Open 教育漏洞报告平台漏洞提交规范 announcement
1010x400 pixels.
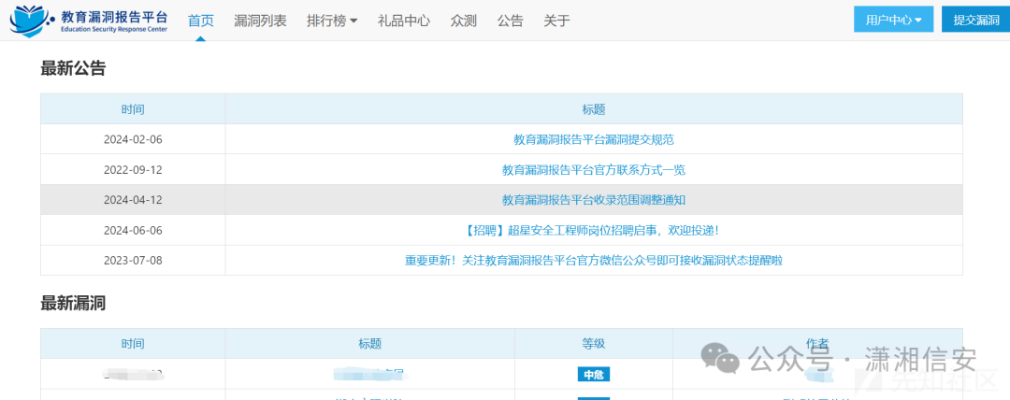pos(593,139)
